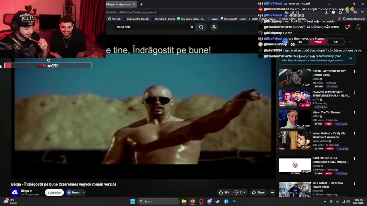Viewport: 367px width, 206px height.
Task: Open Steam from the taskbar
Action: [x=218, y=201]
